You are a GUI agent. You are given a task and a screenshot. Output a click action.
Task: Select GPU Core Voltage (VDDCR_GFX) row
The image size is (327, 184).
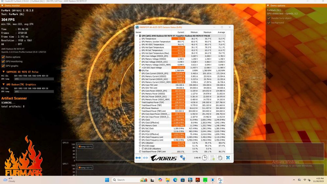point(181,56)
